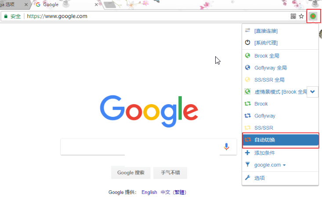
Task: Close the Google tab
Action: 96,4
